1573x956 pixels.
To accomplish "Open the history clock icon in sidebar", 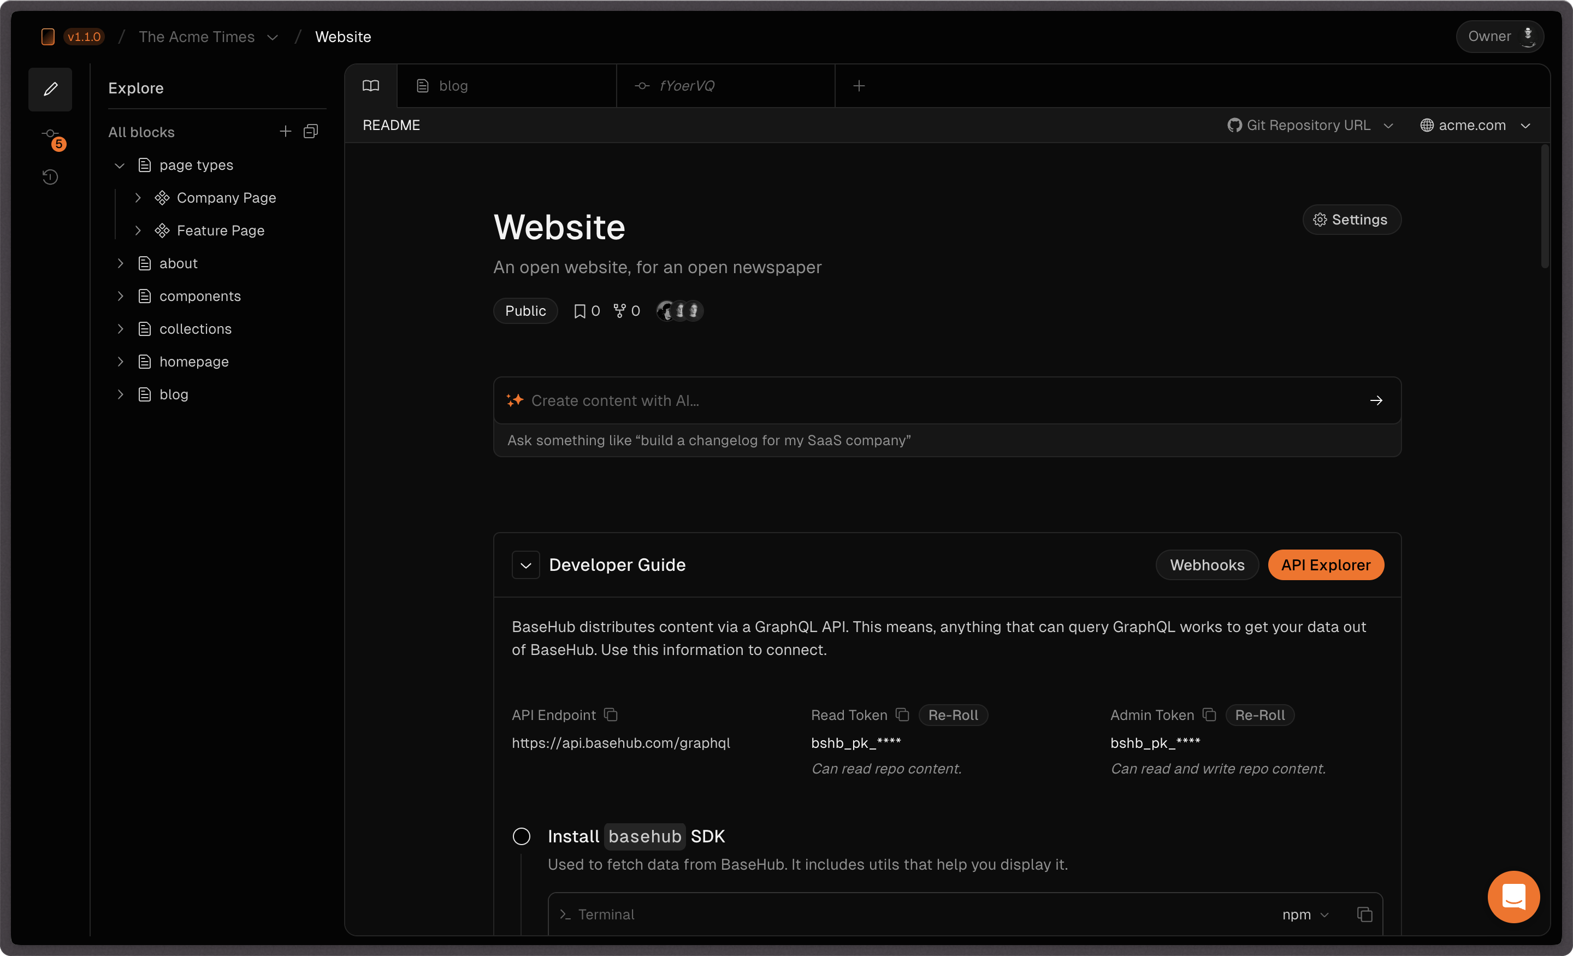I will click(50, 177).
